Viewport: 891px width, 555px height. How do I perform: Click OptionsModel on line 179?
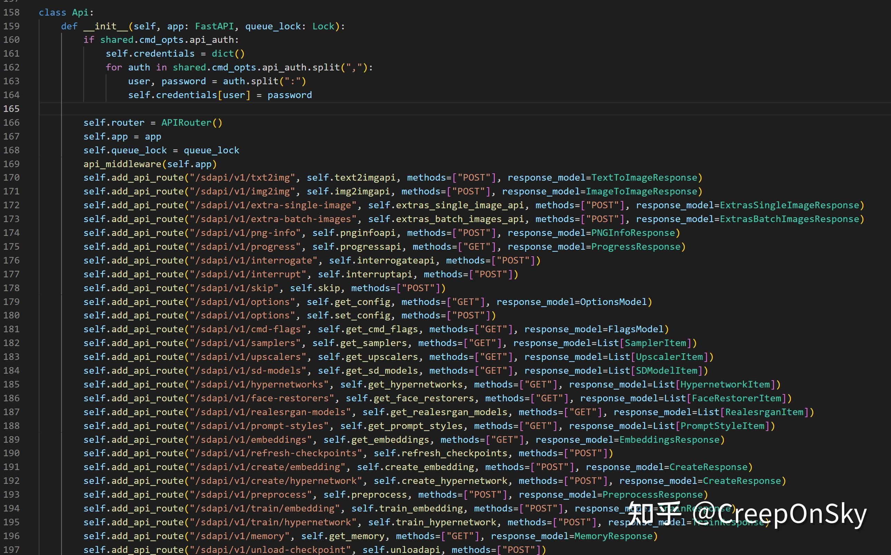click(613, 302)
